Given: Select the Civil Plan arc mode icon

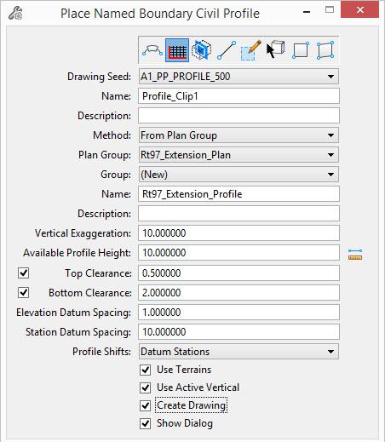Looking at the screenshot, I should (152, 50).
